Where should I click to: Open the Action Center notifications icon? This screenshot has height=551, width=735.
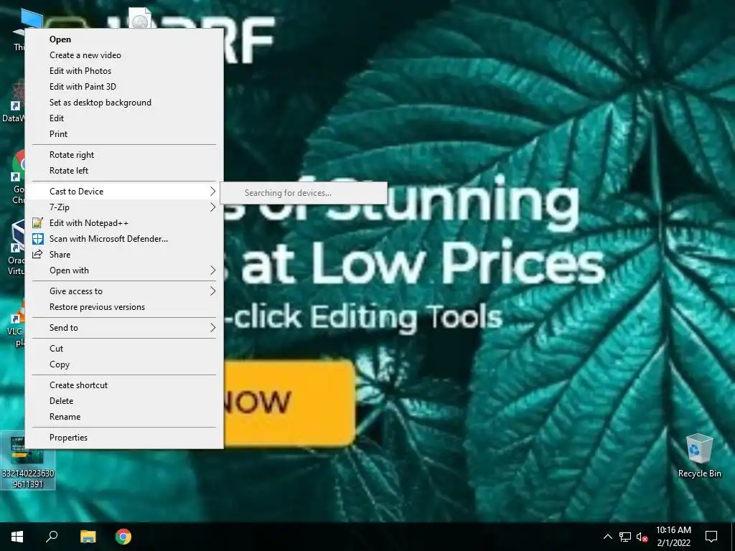click(x=711, y=537)
